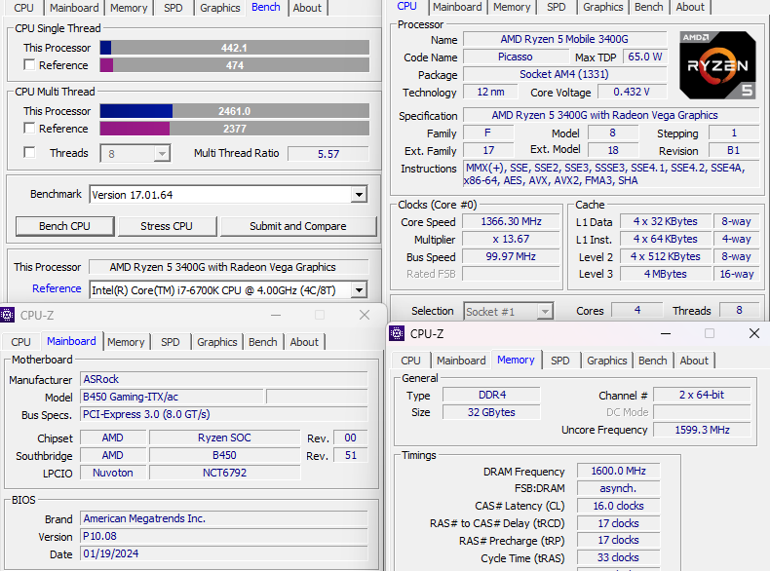Enable the Threads checkbox

[x=29, y=153]
